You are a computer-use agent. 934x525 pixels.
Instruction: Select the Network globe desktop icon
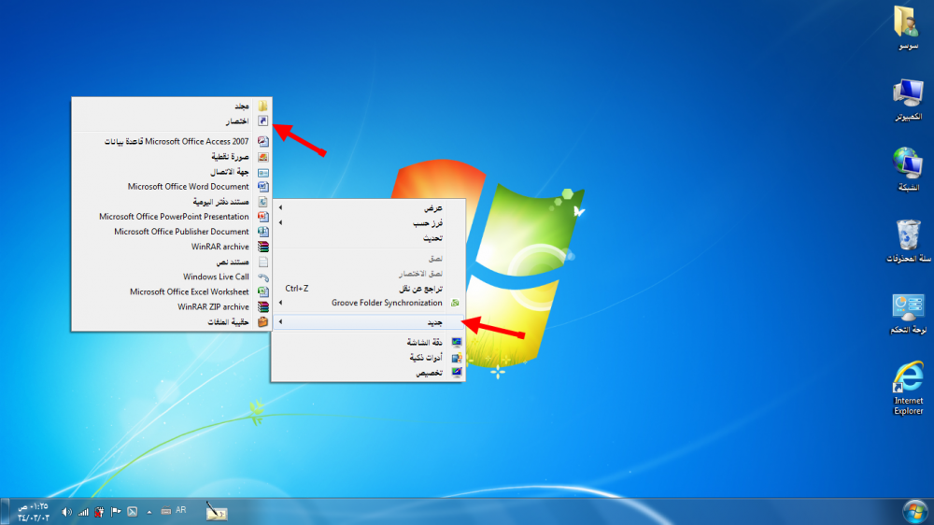coord(907,164)
